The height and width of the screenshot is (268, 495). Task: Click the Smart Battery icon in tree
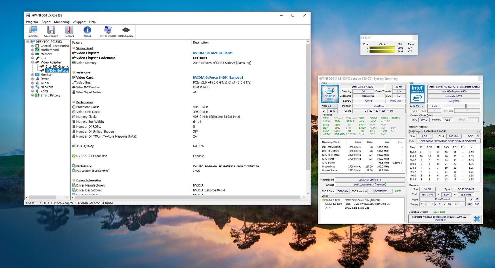37,95
